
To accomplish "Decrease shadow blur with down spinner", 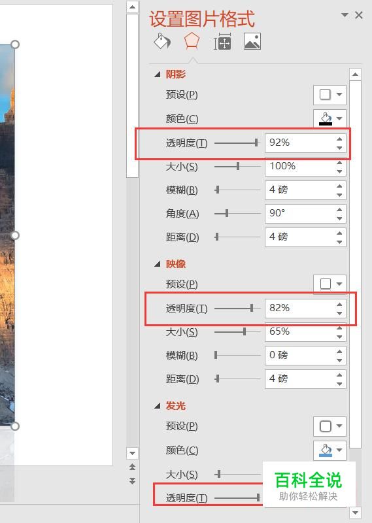I will point(339,194).
